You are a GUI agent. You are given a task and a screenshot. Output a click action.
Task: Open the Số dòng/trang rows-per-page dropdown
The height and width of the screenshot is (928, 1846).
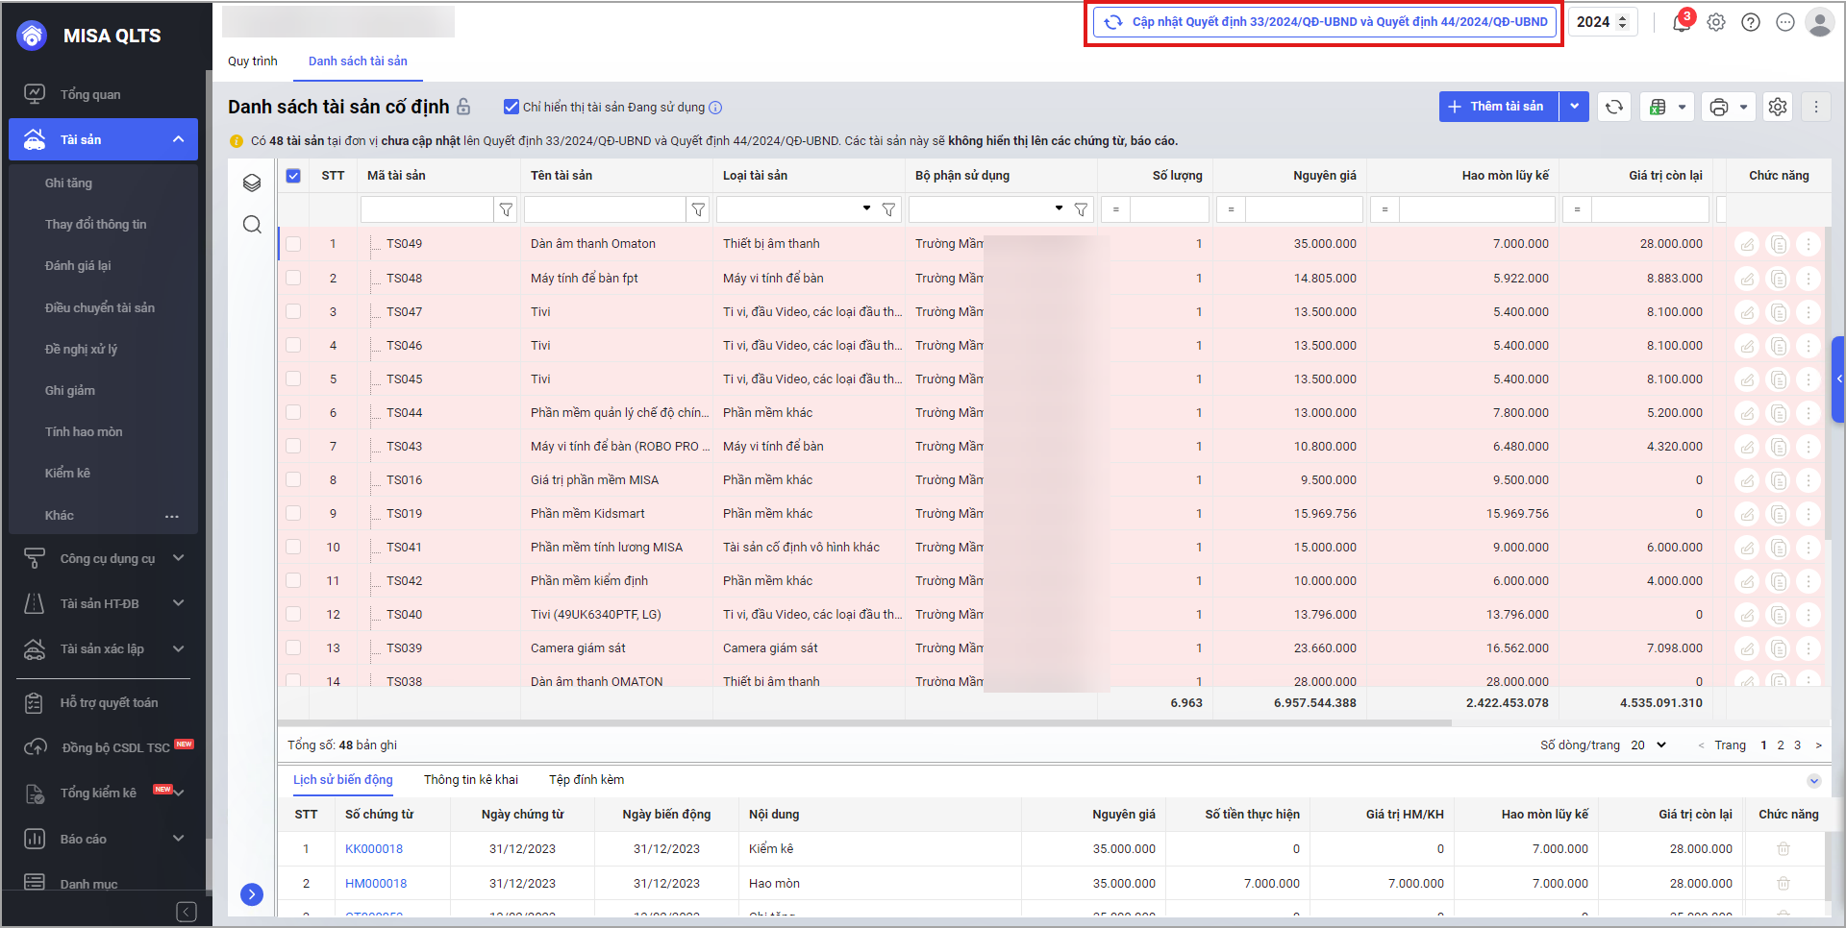[x=1648, y=745]
